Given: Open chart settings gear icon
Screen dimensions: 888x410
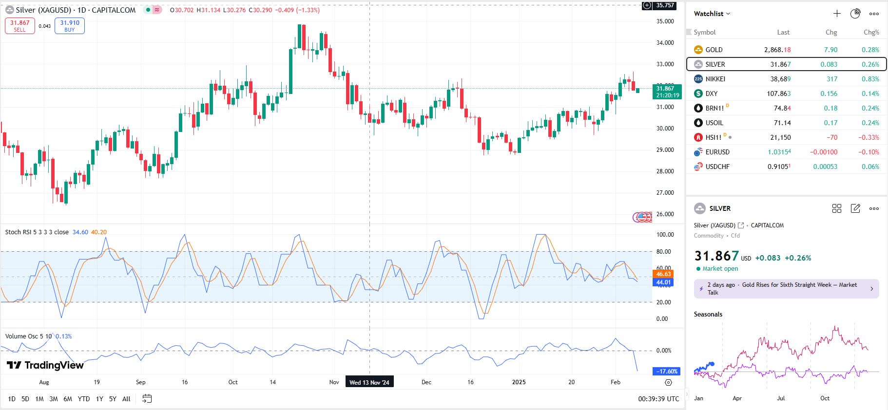Looking at the screenshot, I should [x=668, y=383].
